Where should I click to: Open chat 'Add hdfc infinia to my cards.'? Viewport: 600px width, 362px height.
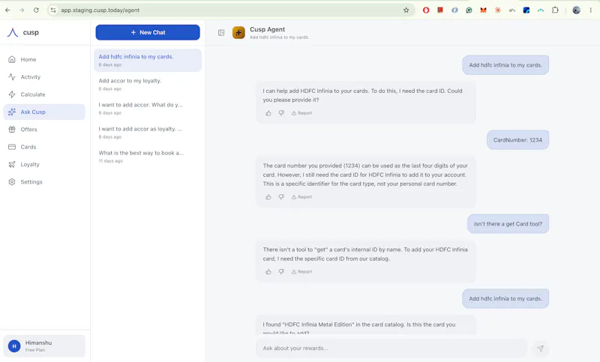coord(148,60)
